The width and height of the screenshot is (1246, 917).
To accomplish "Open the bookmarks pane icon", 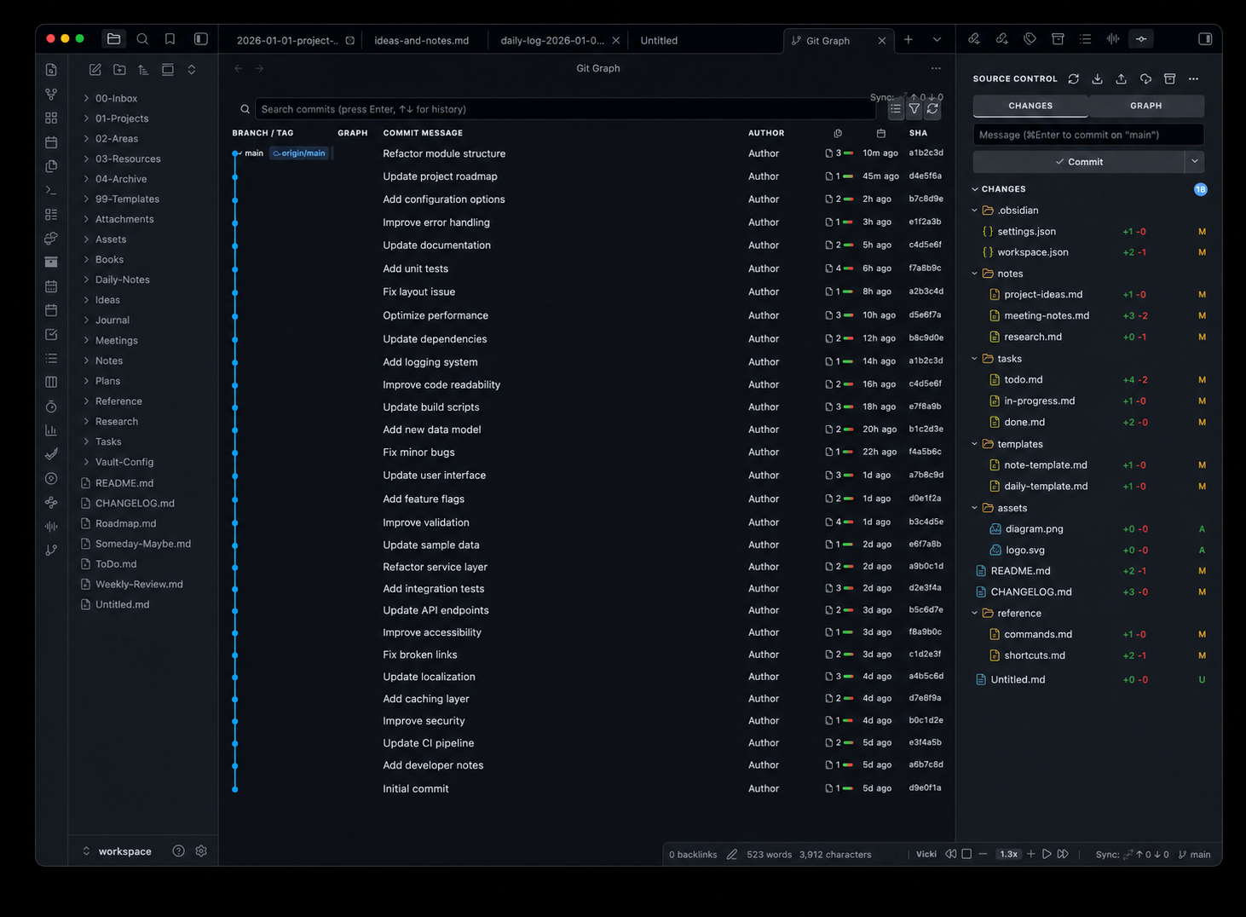I will 170,39.
